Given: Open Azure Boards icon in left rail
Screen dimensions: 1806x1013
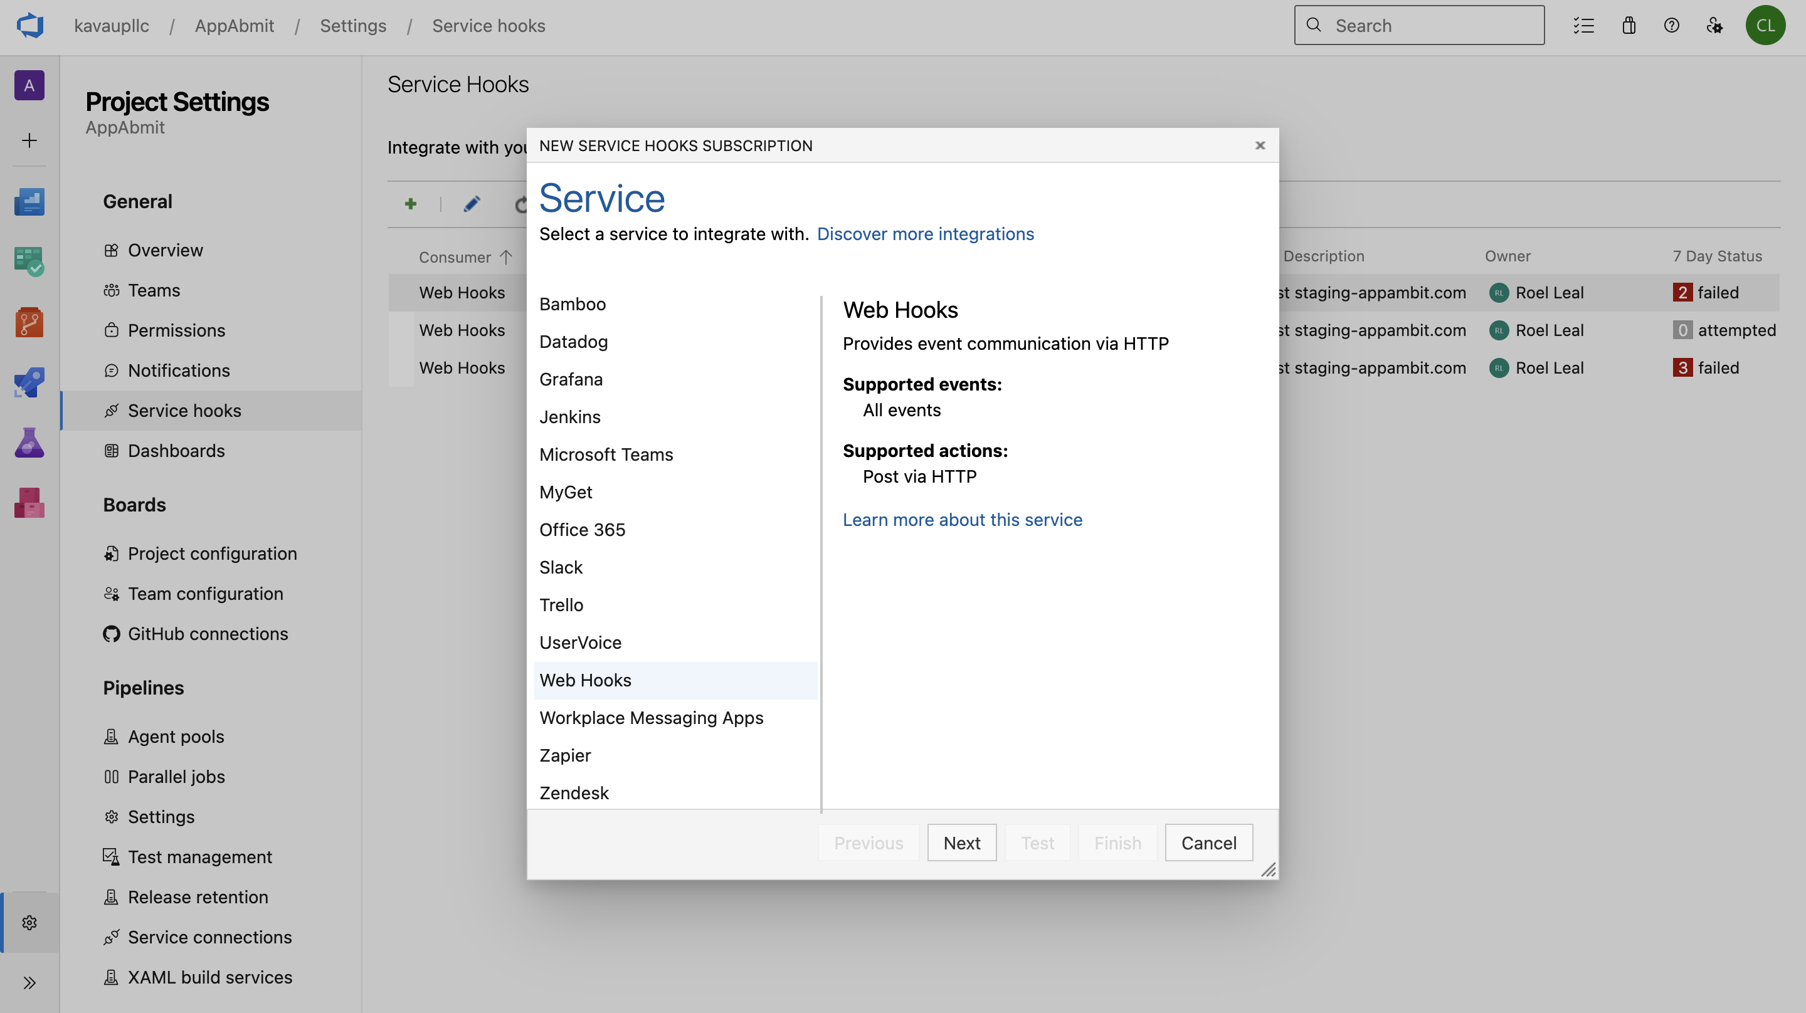Looking at the screenshot, I should point(29,261).
